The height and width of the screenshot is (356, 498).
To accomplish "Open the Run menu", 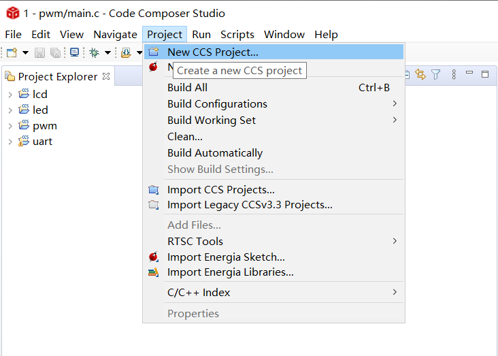I will (201, 34).
